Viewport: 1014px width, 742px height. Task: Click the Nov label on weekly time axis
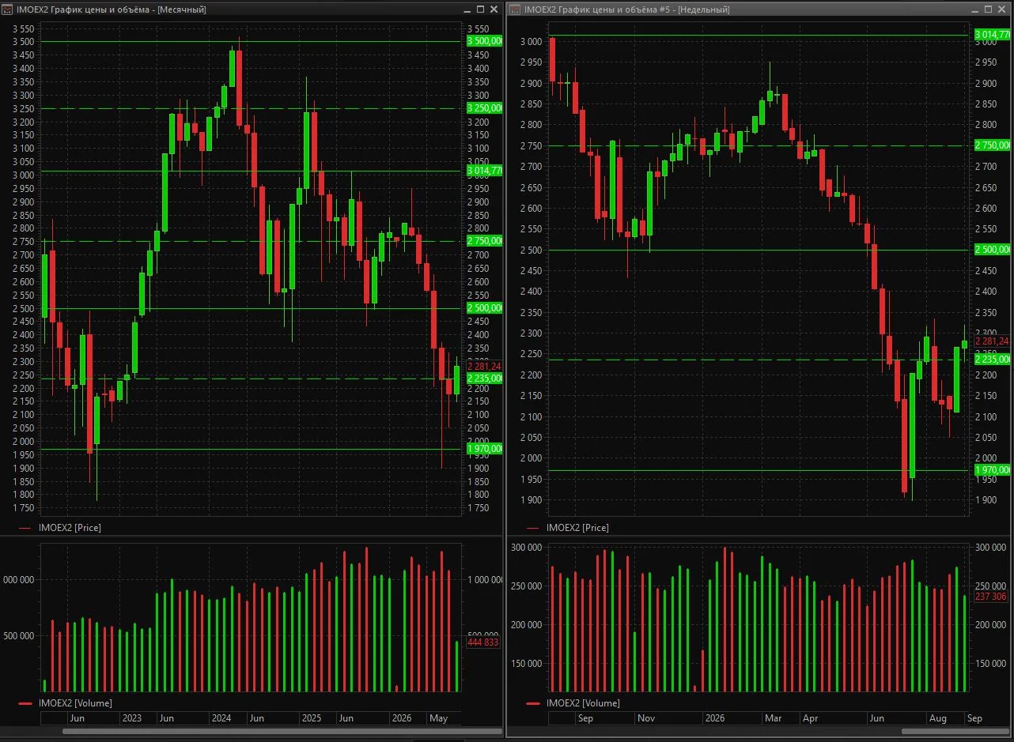[646, 718]
